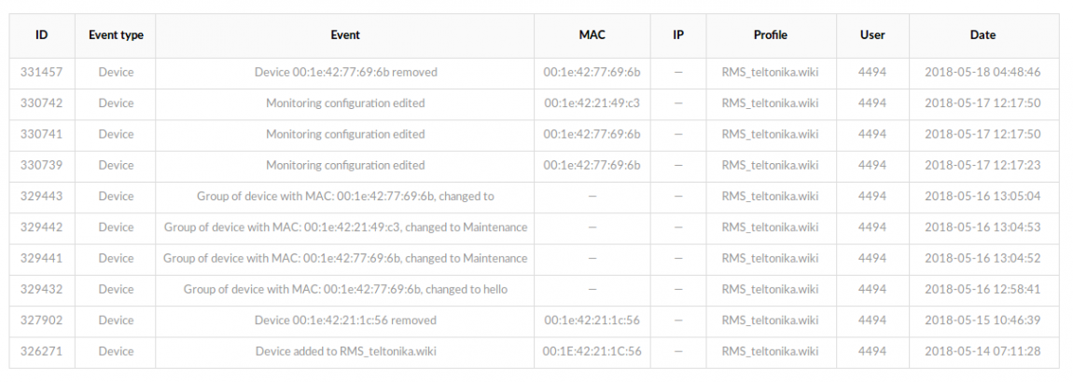Open the 'Device added to RMS_teltonika.wiki' event
Screen dimensions: 1073x382
pos(345,351)
